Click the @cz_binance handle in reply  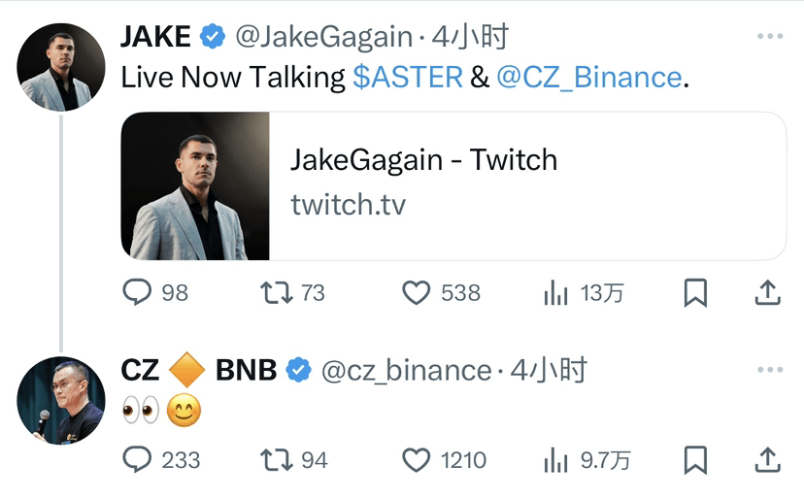coord(406,370)
